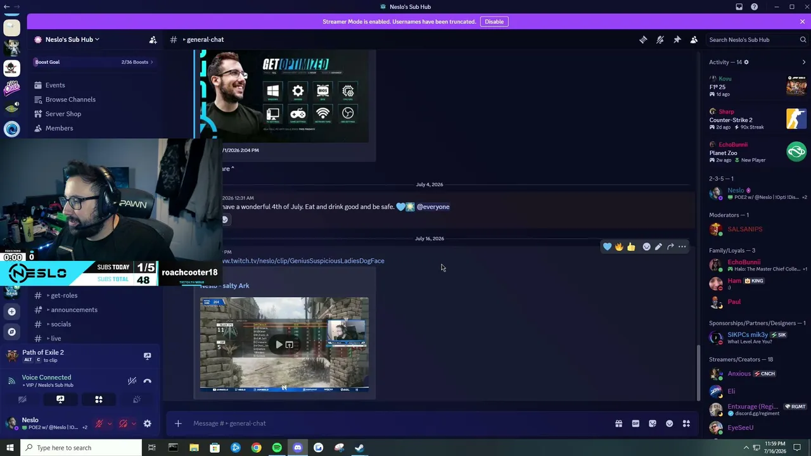This screenshot has height=456, width=811.
Task: Expand the Activity panel chevron
Action: click(804, 62)
